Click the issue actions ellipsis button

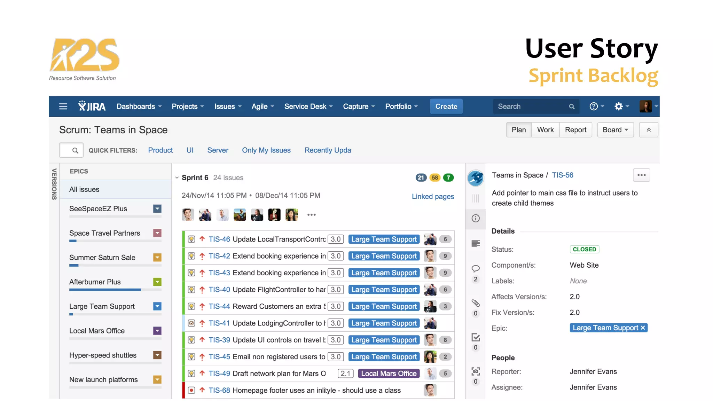[x=641, y=175]
